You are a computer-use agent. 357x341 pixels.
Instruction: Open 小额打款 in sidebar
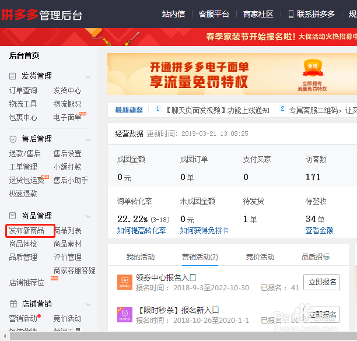(67, 167)
